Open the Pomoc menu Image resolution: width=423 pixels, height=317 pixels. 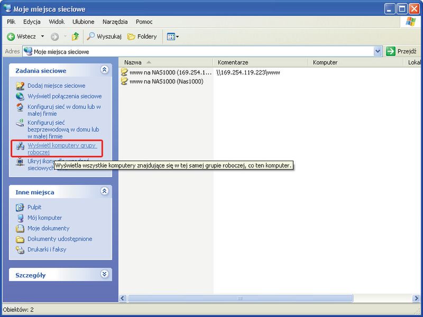144,22
